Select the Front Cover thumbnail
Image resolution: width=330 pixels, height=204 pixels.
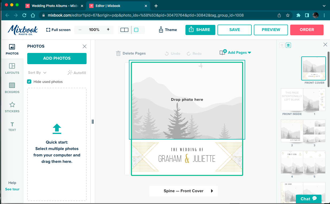(x=313, y=68)
